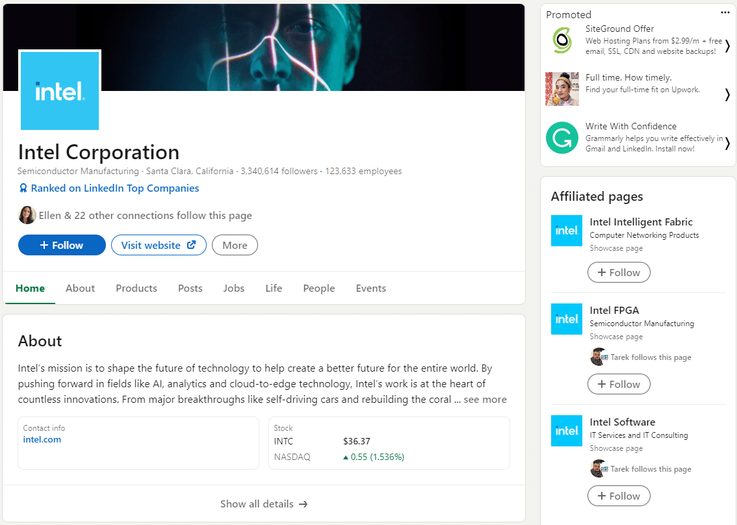Open the People tab
737x525 pixels.
(x=318, y=288)
